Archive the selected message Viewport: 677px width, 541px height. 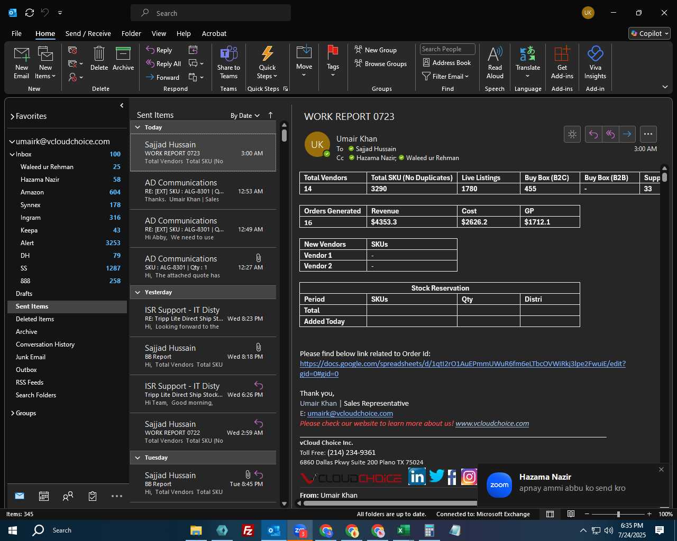(x=123, y=58)
